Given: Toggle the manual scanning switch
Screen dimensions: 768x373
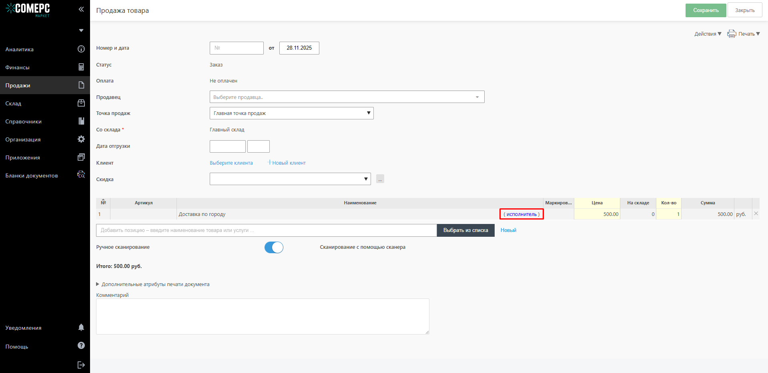Looking at the screenshot, I should click(274, 247).
